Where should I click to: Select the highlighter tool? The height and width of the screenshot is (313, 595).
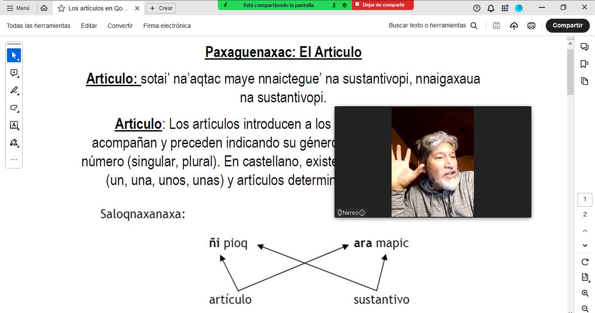[14, 91]
